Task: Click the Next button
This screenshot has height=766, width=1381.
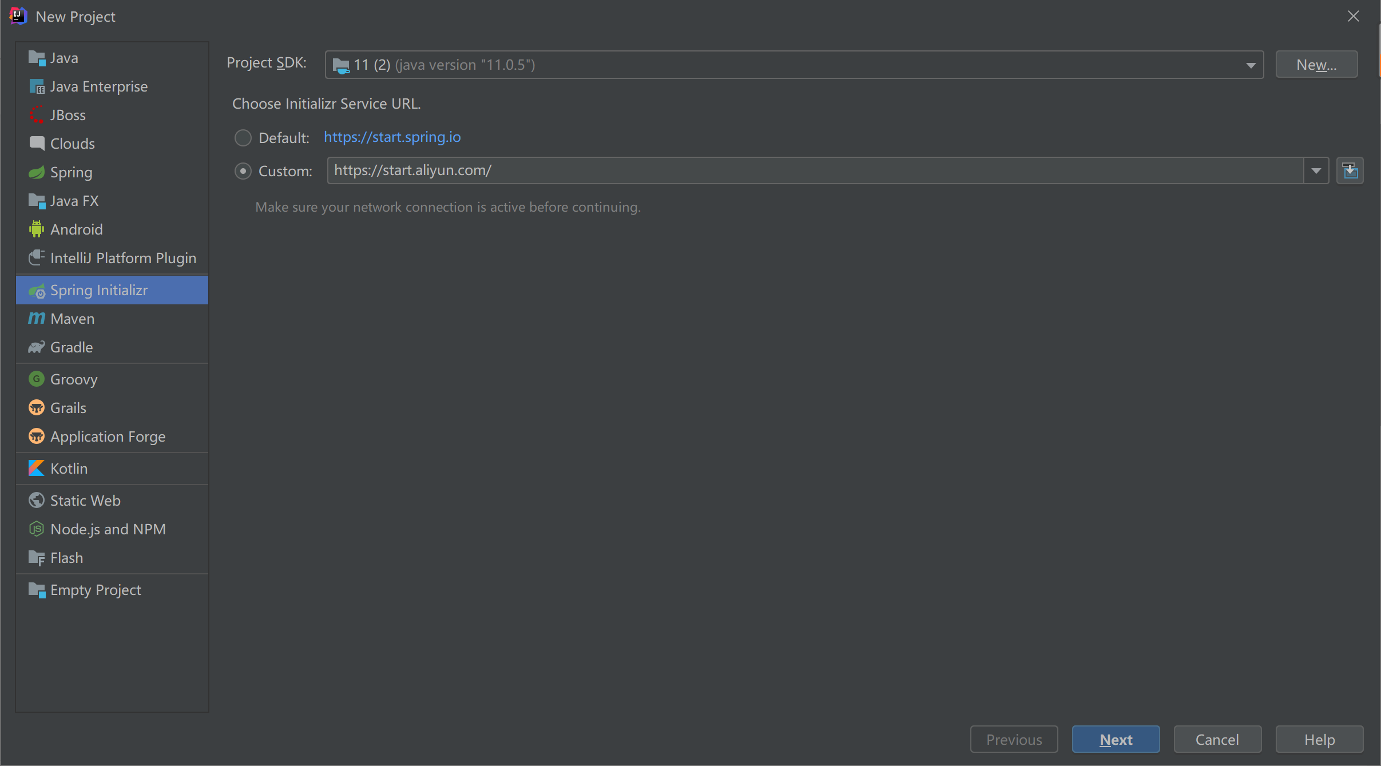Action: click(1116, 740)
